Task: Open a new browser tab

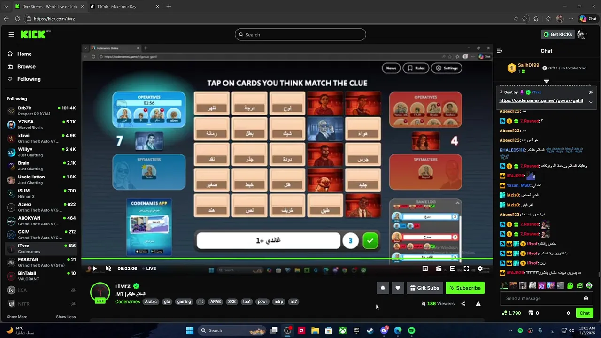Action: pyautogui.click(x=169, y=6)
